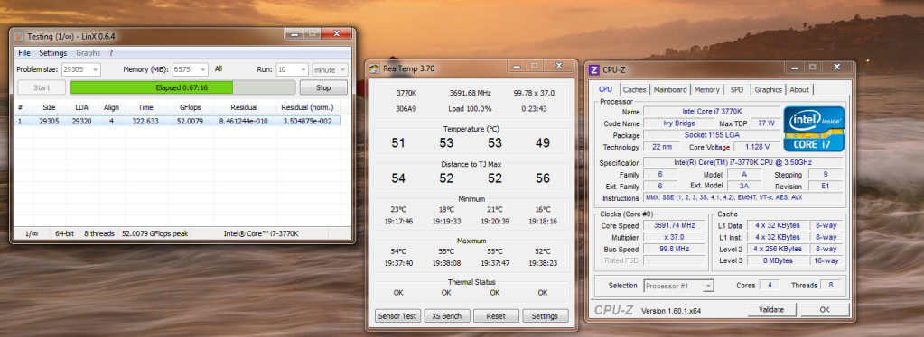Click the Residual (norm.) column header in LinX
The image size is (924, 337).
pos(307,107)
